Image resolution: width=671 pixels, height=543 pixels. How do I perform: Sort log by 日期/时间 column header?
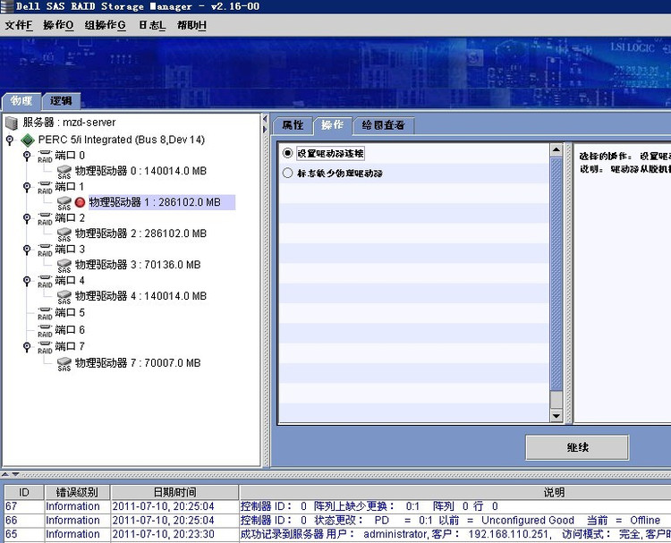[x=174, y=493]
